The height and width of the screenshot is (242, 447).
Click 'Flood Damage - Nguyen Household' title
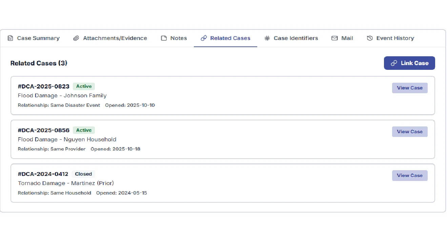[67, 139]
